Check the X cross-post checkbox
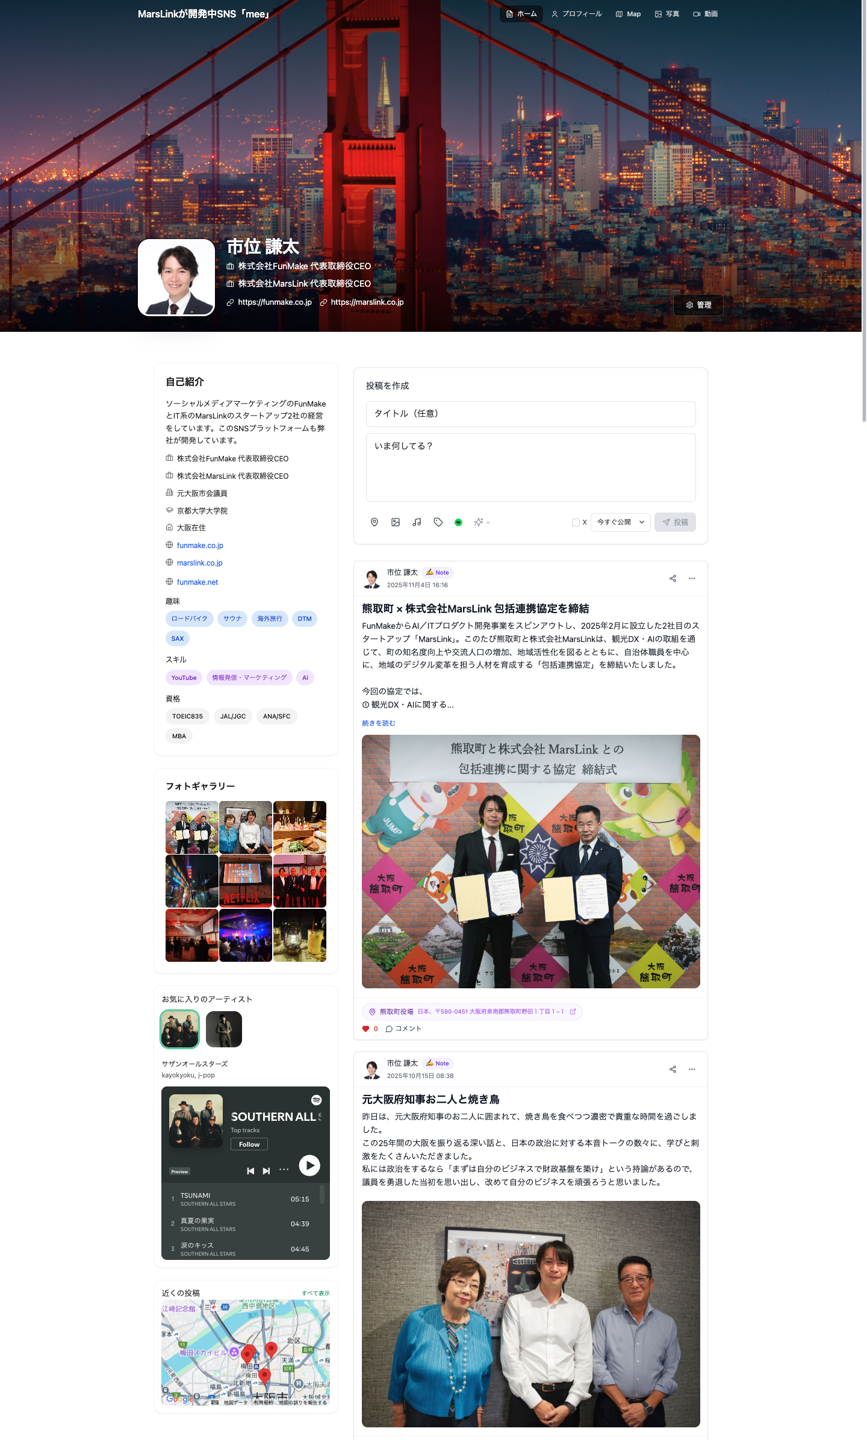This screenshot has height=1440, width=867. (576, 522)
